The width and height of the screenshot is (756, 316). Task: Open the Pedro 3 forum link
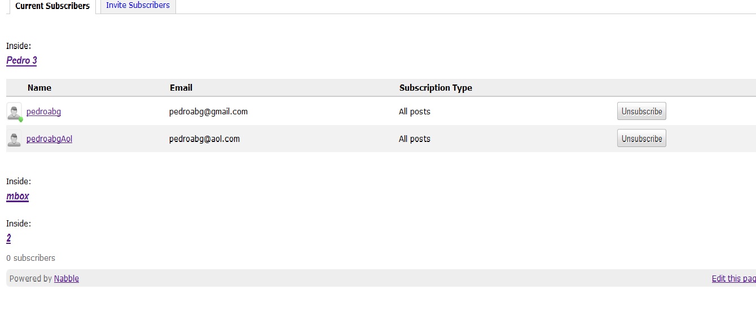(21, 60)
